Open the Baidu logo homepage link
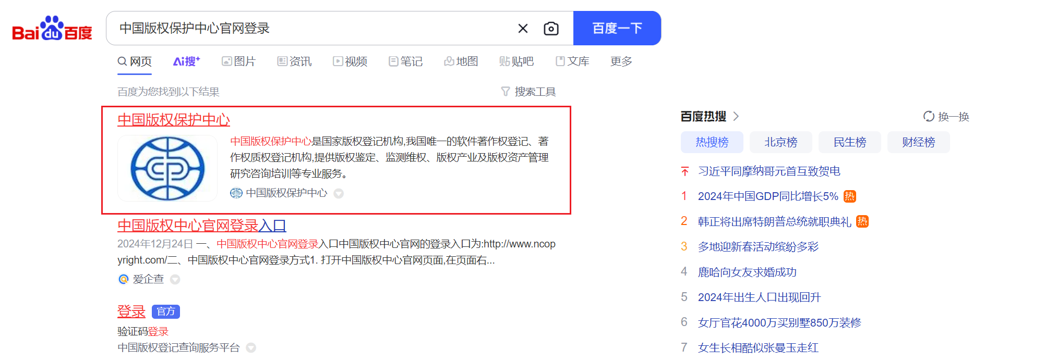The height and width of the screenshot is (362, 1045). click(52, 29)
